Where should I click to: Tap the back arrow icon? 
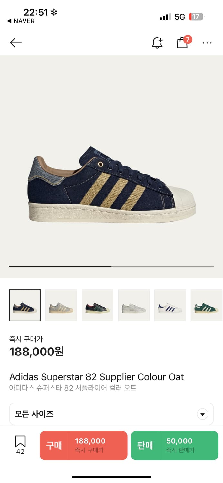(15, 43)
